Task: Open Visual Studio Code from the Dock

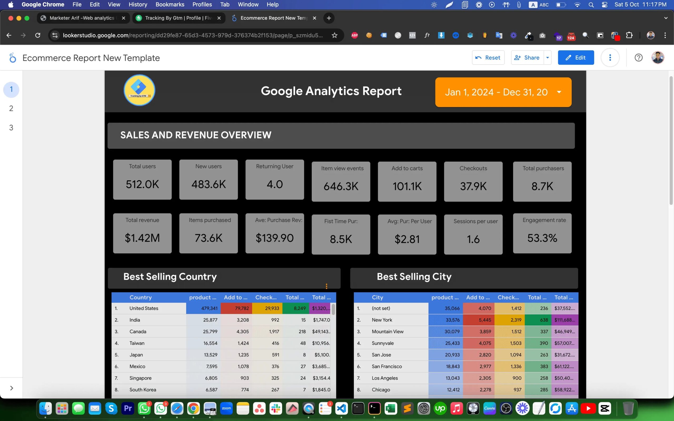Action: [341, 408]
